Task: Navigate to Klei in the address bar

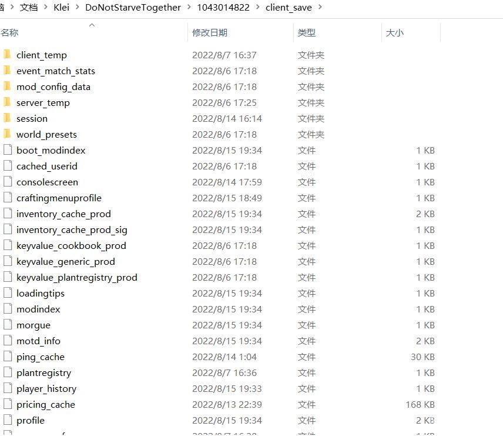Action: (61, 7)
